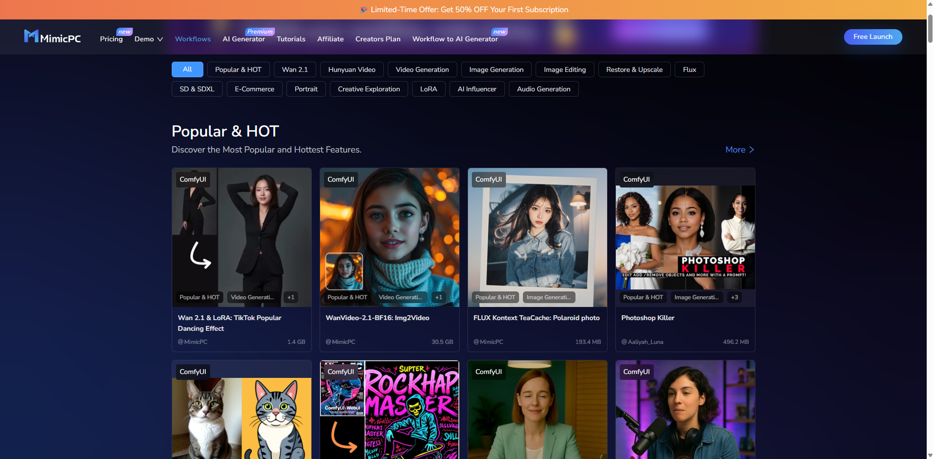This screenshot has height=459, width=934.
Task: Filter by Portrait category
Action: click(306, 89)
